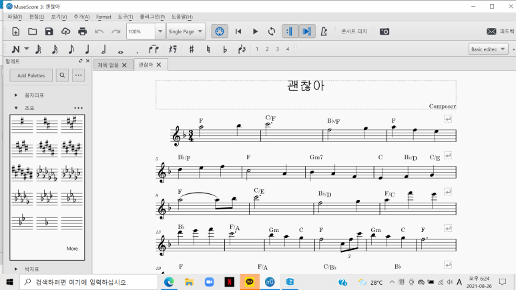Toggle MIDI input button
This screenshot has width=516, height=290.
(219, 31)
